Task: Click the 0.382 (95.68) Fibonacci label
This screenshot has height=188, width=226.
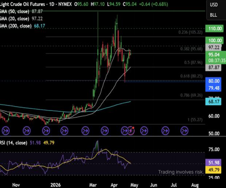Action: [191, 49]
